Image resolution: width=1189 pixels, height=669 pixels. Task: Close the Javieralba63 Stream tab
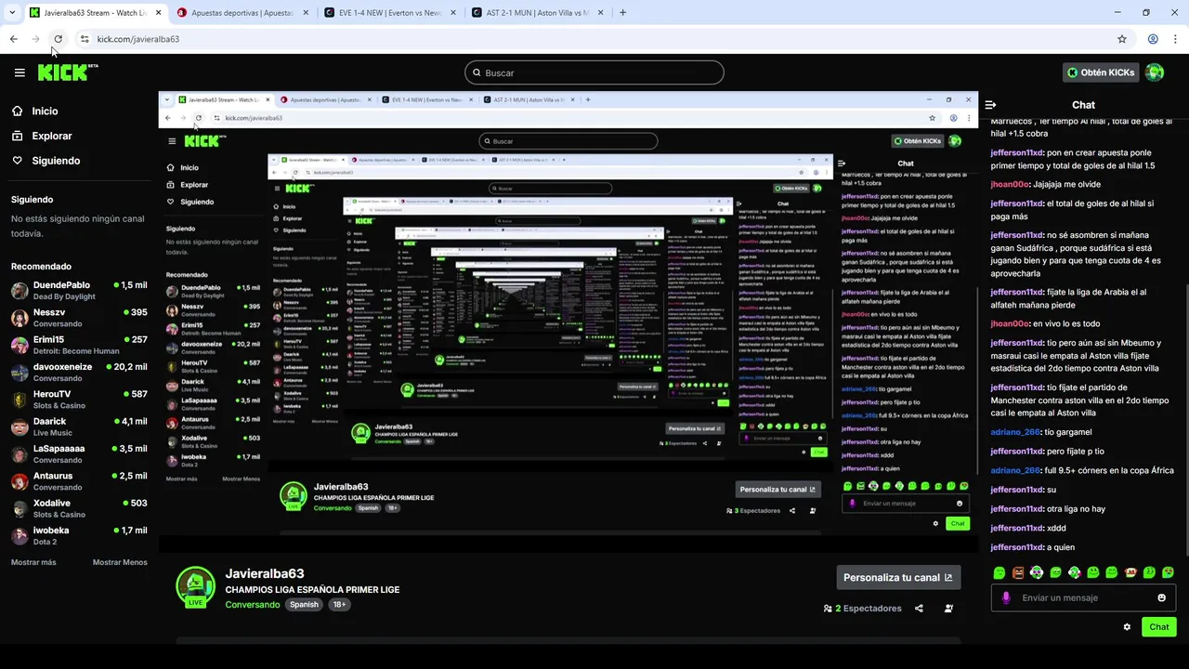coord(157,13)
